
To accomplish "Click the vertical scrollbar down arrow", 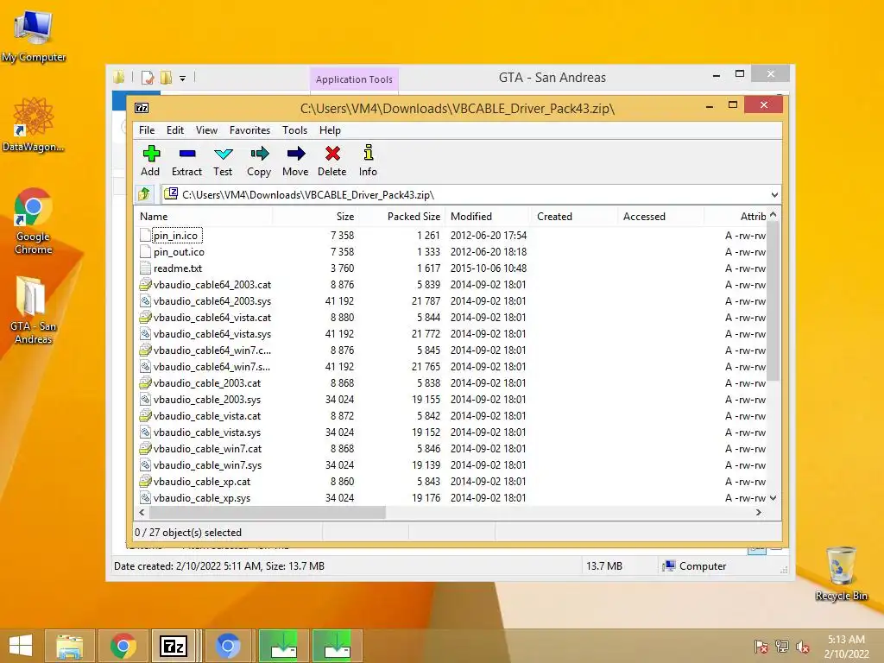I will pos(773,498).
